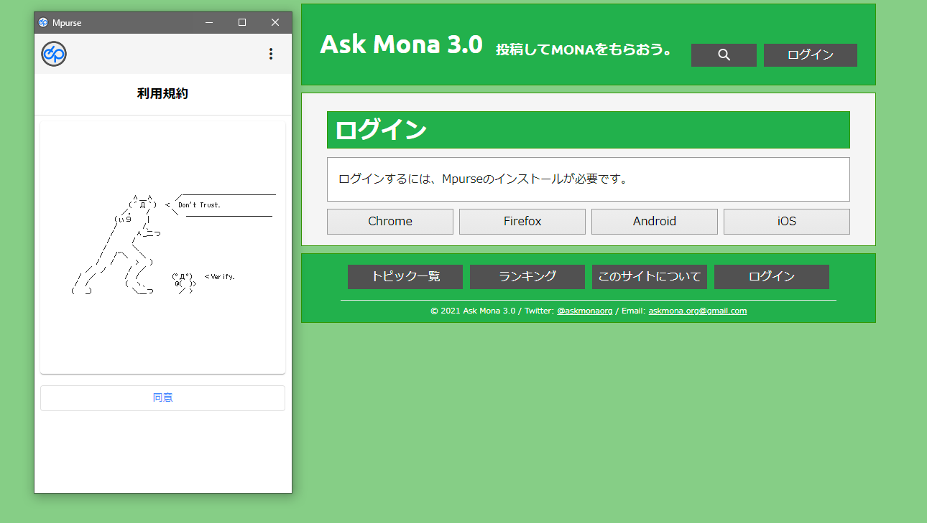Viewport: 927px width, 523px height.
Task: Click the green ログイン page heading
Action: coord(589,130)
